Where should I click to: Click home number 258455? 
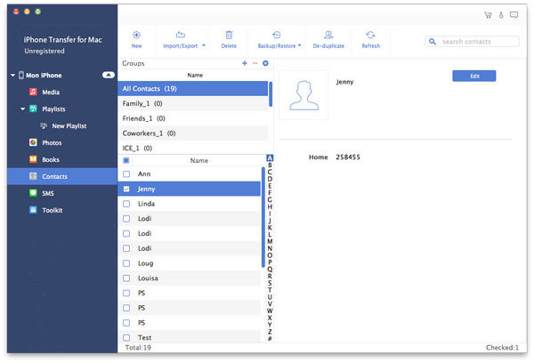pos(348,157)
